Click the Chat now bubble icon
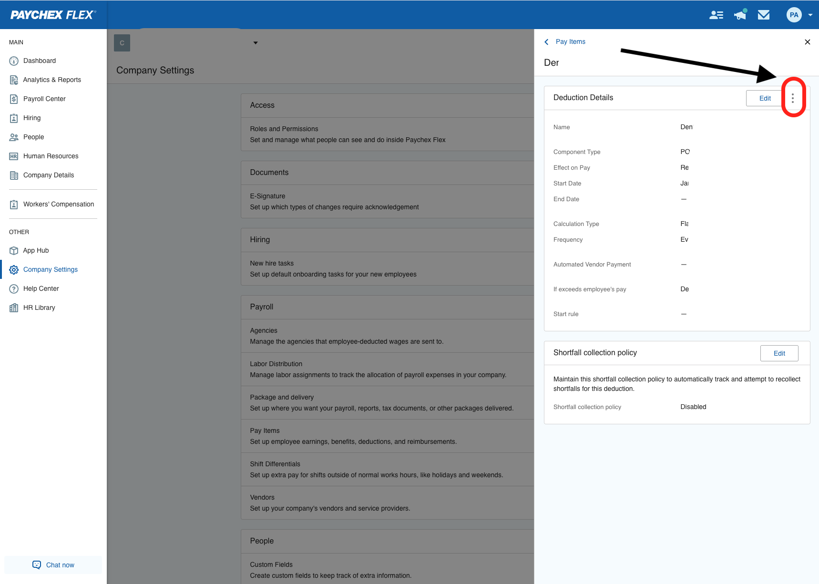Screen dimensions: 819x584 pos(37,565)
